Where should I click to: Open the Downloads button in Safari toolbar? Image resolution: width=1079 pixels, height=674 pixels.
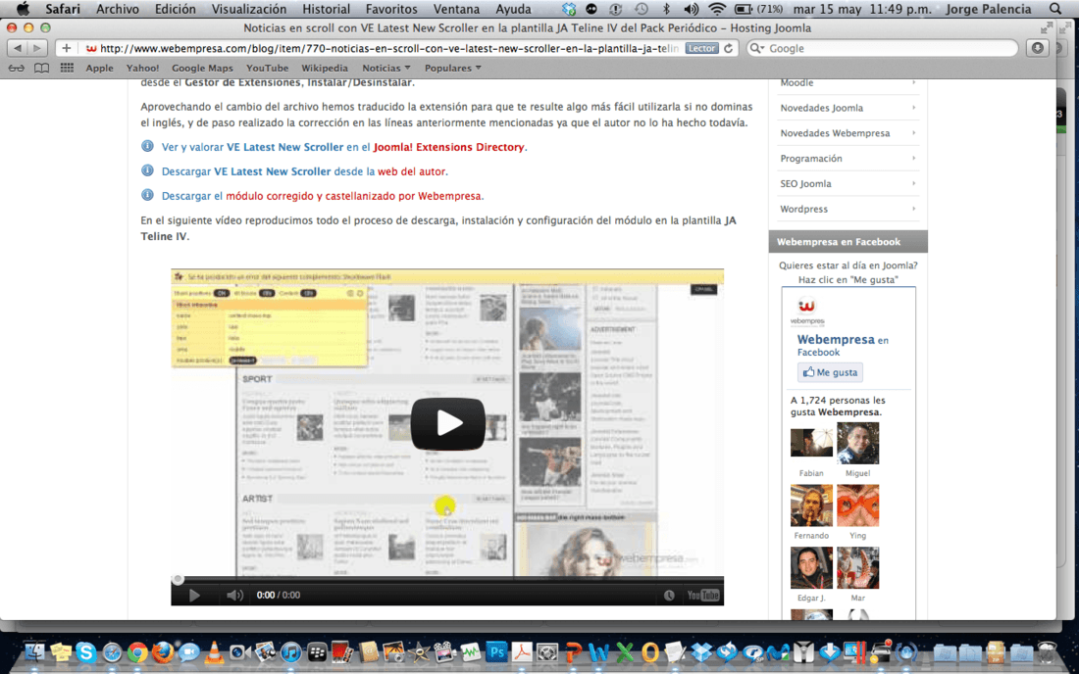[x=1037, y=48]
